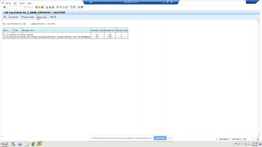Image resolution: width=262 pixels, height=147 pixels.
Task: Open the GKCUSER23 system info dropdown
Action: click(x=230, y=139)
